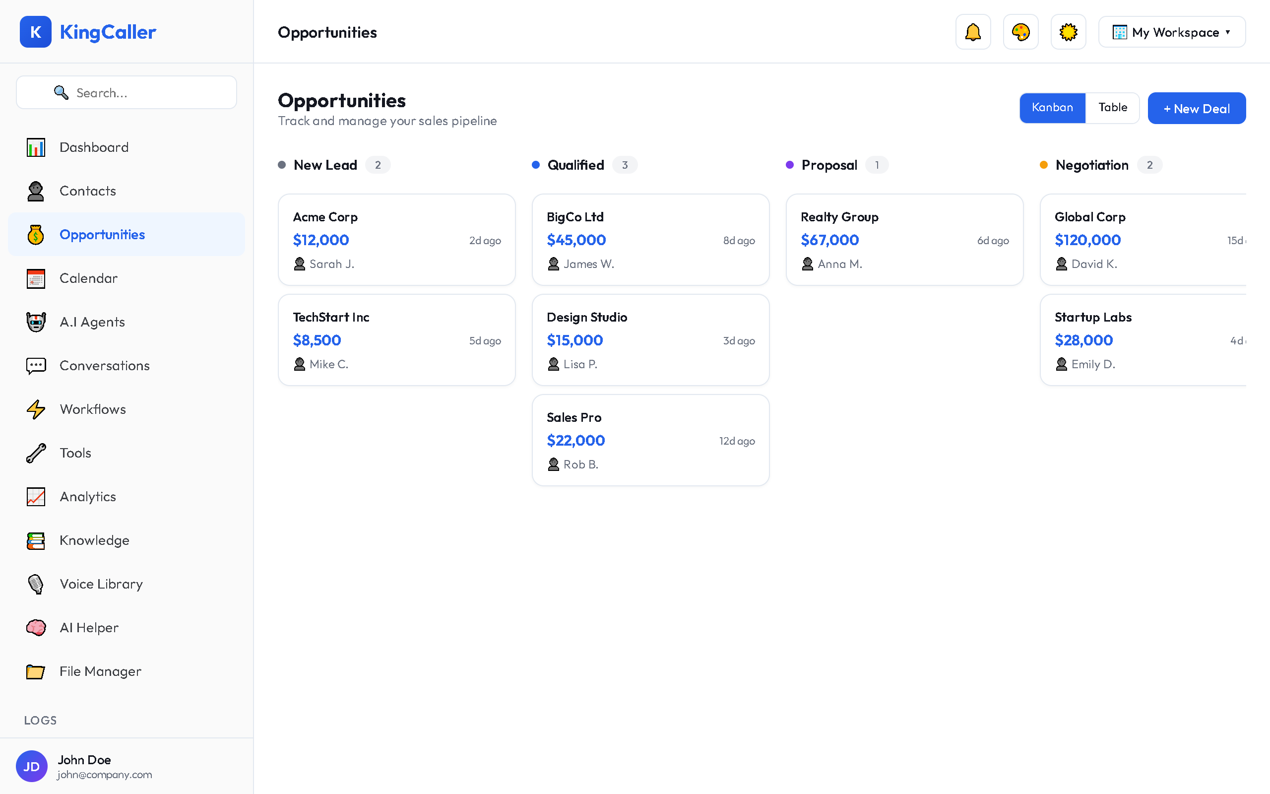
Task: Click inside the Search field
Action: [x=126, y=92]
